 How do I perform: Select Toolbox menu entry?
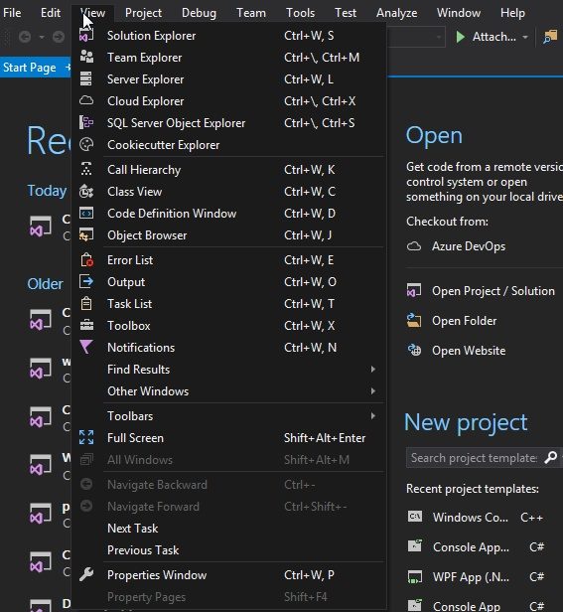[x=229, y=326]
